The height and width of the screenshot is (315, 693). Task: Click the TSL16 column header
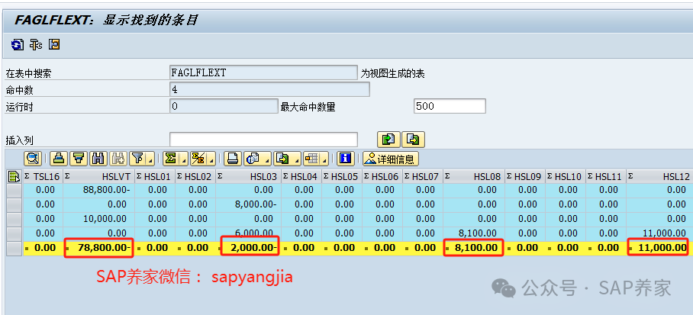[x=43, y=177]
